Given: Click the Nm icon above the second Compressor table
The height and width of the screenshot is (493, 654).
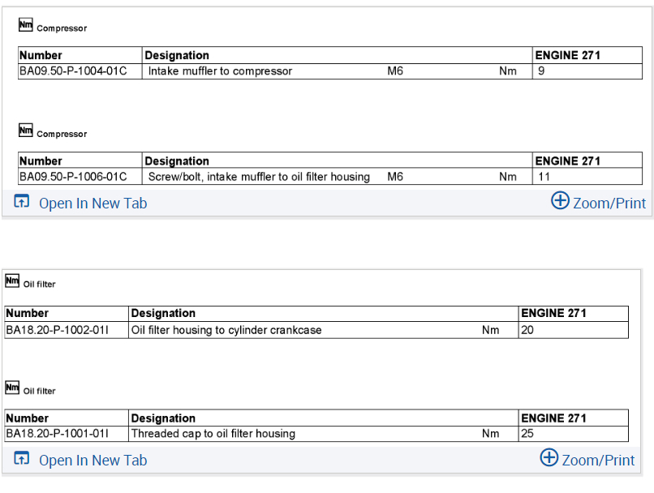Looking at the screenshot, I should 25,131.
